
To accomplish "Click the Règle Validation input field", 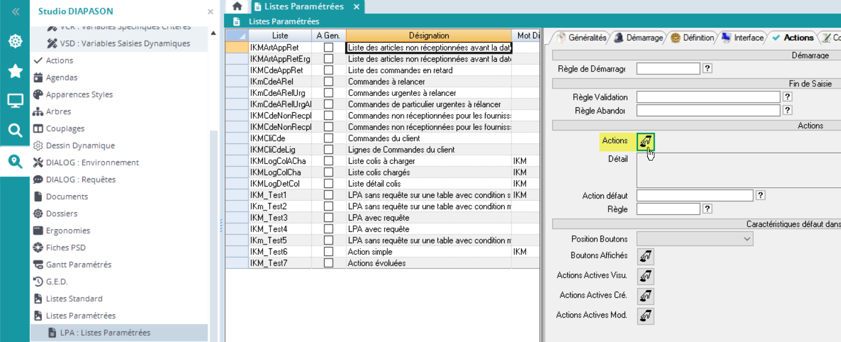I will [x=708, y=97].
